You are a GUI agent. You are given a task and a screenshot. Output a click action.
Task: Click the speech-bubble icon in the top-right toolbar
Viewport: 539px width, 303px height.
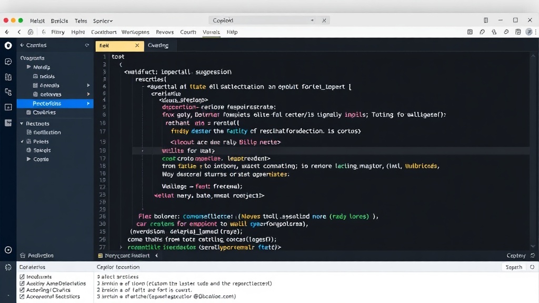[482, 32]
